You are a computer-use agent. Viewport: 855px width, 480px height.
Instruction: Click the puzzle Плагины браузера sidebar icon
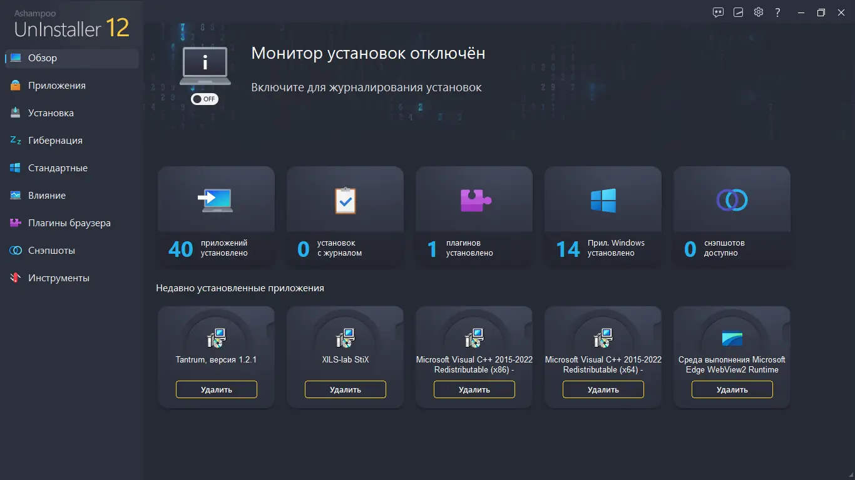(x=16, y=223)
